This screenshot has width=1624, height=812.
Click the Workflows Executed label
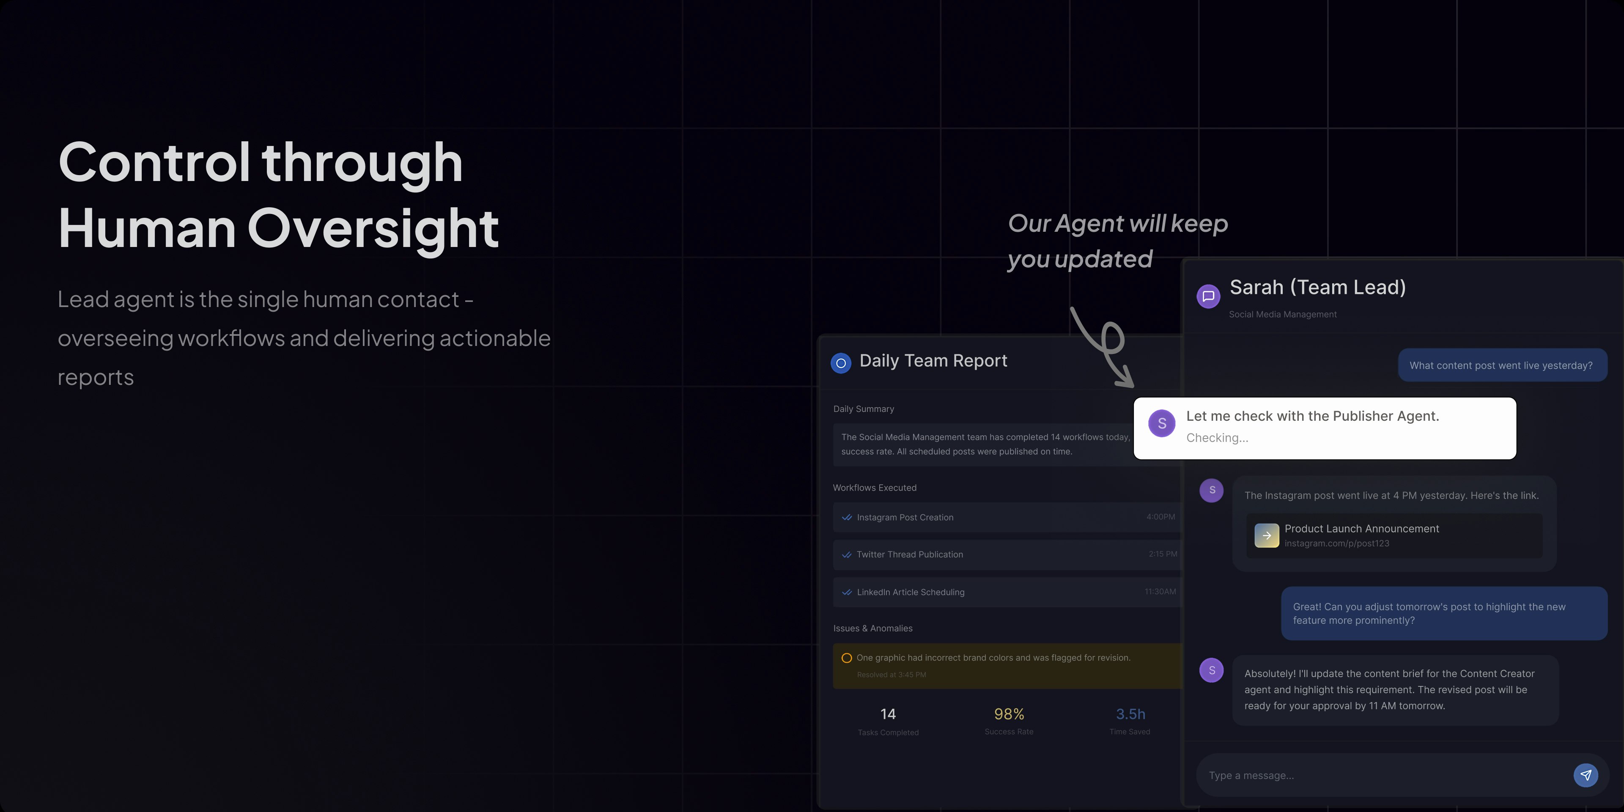coord(875,488)
